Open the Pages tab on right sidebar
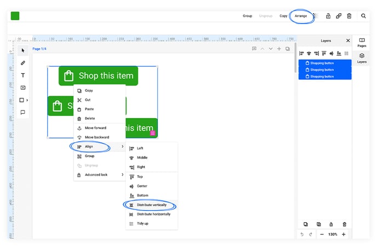The width and height of the screenshot is (377, 250). tap(362, 43)
